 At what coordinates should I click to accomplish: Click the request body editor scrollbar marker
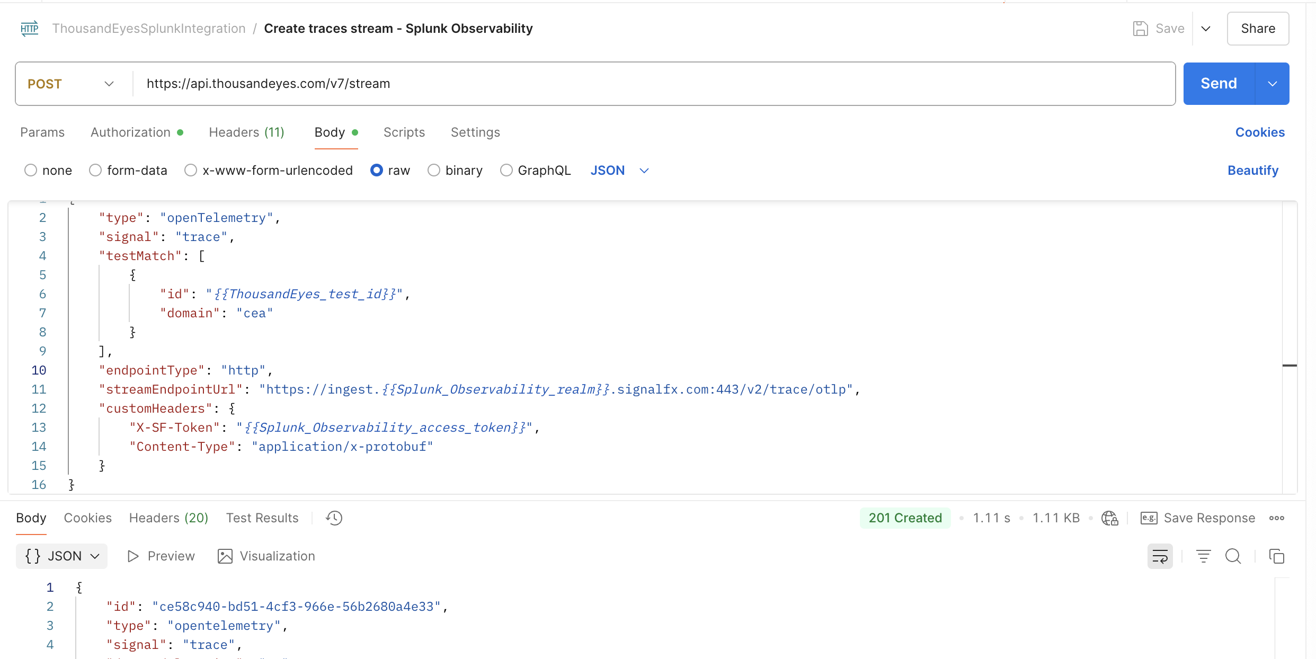[1290, 366]
